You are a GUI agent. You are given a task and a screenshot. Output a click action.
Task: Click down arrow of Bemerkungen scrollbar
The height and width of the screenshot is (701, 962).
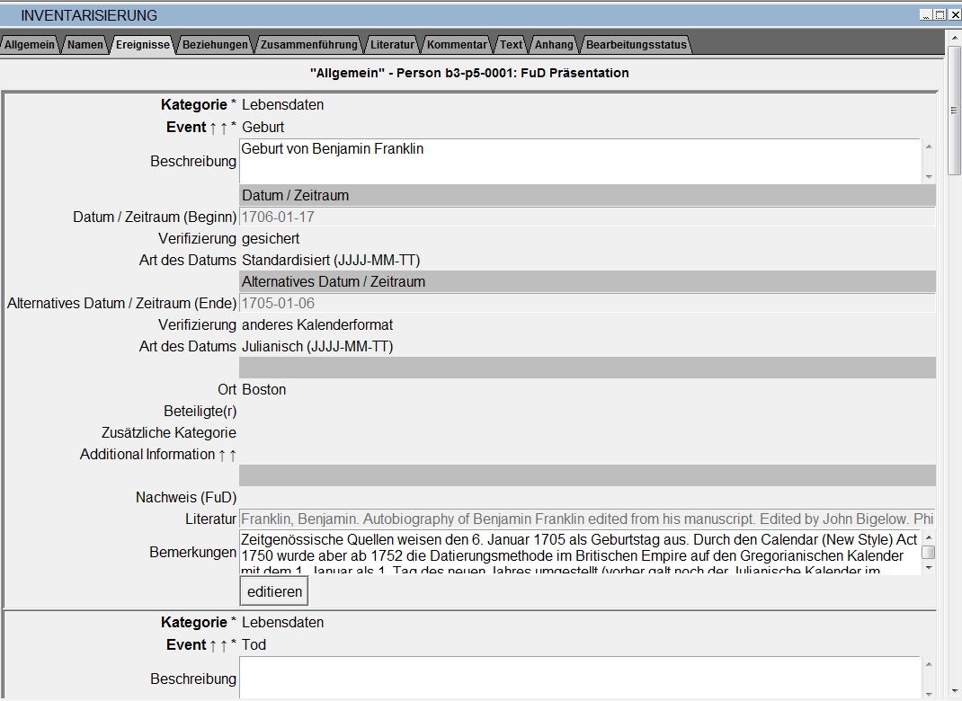tap(929, 568)
